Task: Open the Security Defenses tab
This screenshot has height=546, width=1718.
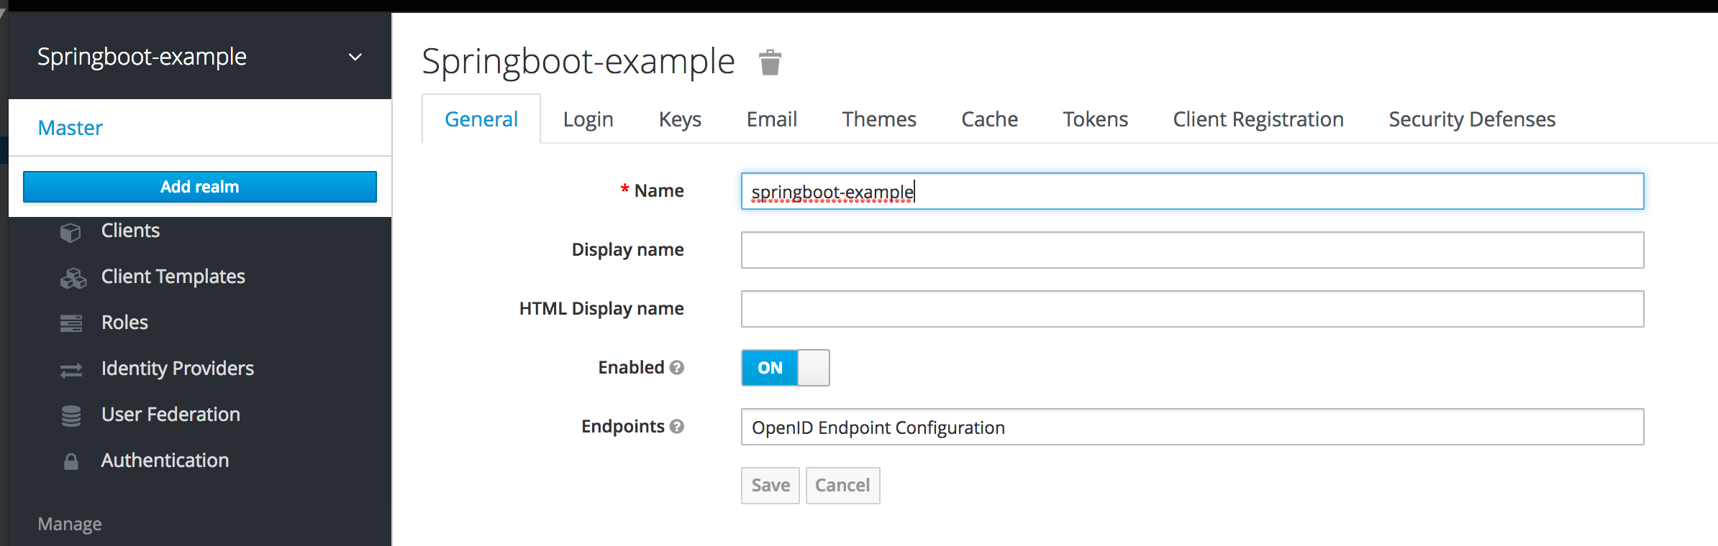Action: pyautogui.click(x=1471, y=119)
